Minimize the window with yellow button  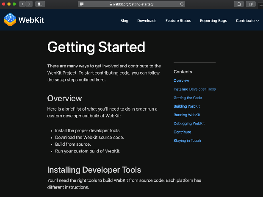[9, 4]
